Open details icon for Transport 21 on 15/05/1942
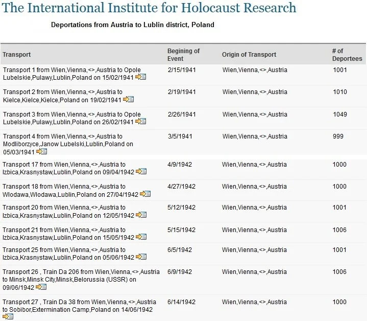 tap(141, 237)
